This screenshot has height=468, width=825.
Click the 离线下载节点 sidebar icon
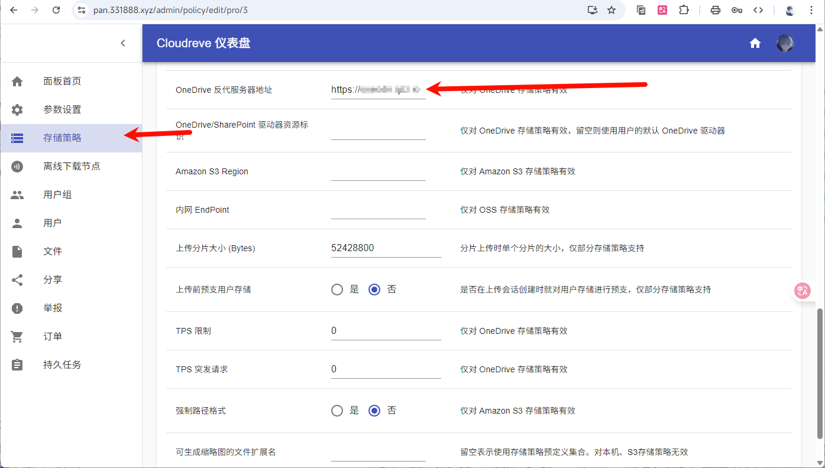coord(17,167)
